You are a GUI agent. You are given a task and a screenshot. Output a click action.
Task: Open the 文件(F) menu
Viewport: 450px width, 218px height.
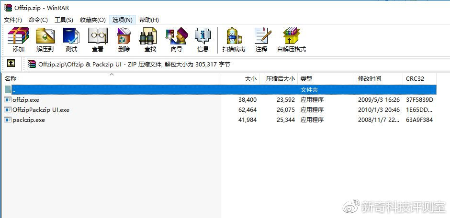(x=13, y=20)
